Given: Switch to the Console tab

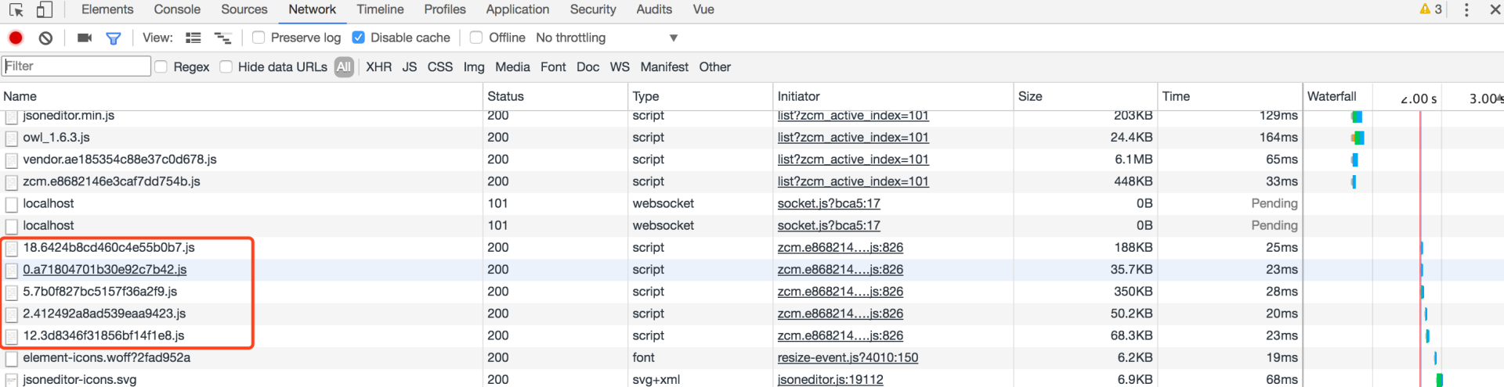Looking at the screenshot, I should [x=177, y=9].
